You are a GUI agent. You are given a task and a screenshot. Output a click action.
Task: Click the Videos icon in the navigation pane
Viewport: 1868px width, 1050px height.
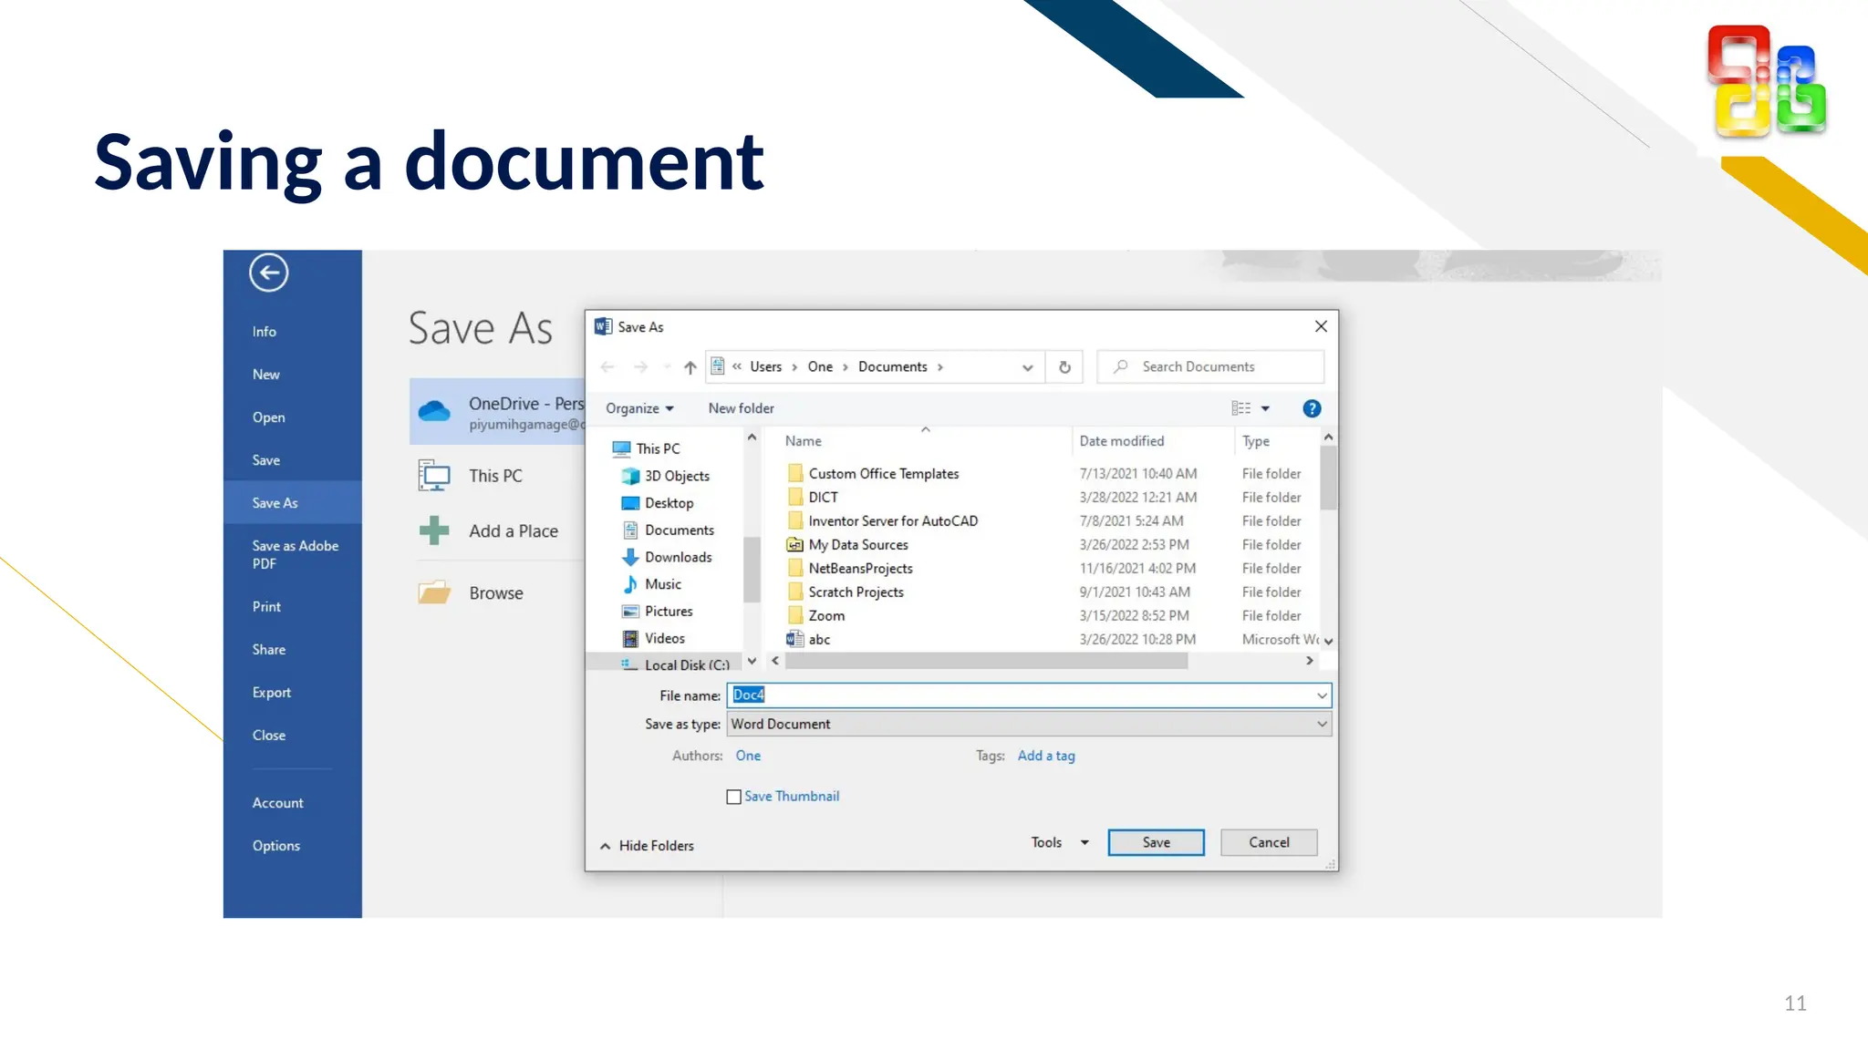coord(630,639)
